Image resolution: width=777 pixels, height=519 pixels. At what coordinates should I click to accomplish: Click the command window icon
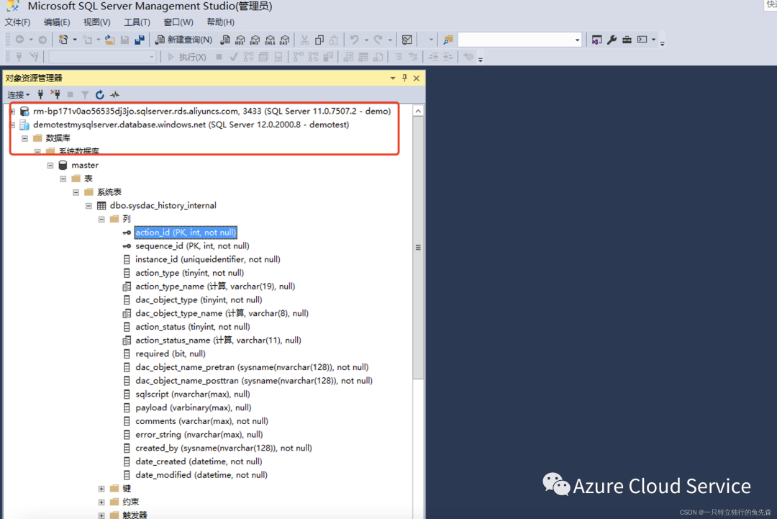point(642,40)
